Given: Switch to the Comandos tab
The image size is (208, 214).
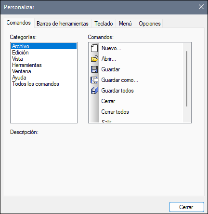Looking at the screenshot, I should click(x=19, y=23).
